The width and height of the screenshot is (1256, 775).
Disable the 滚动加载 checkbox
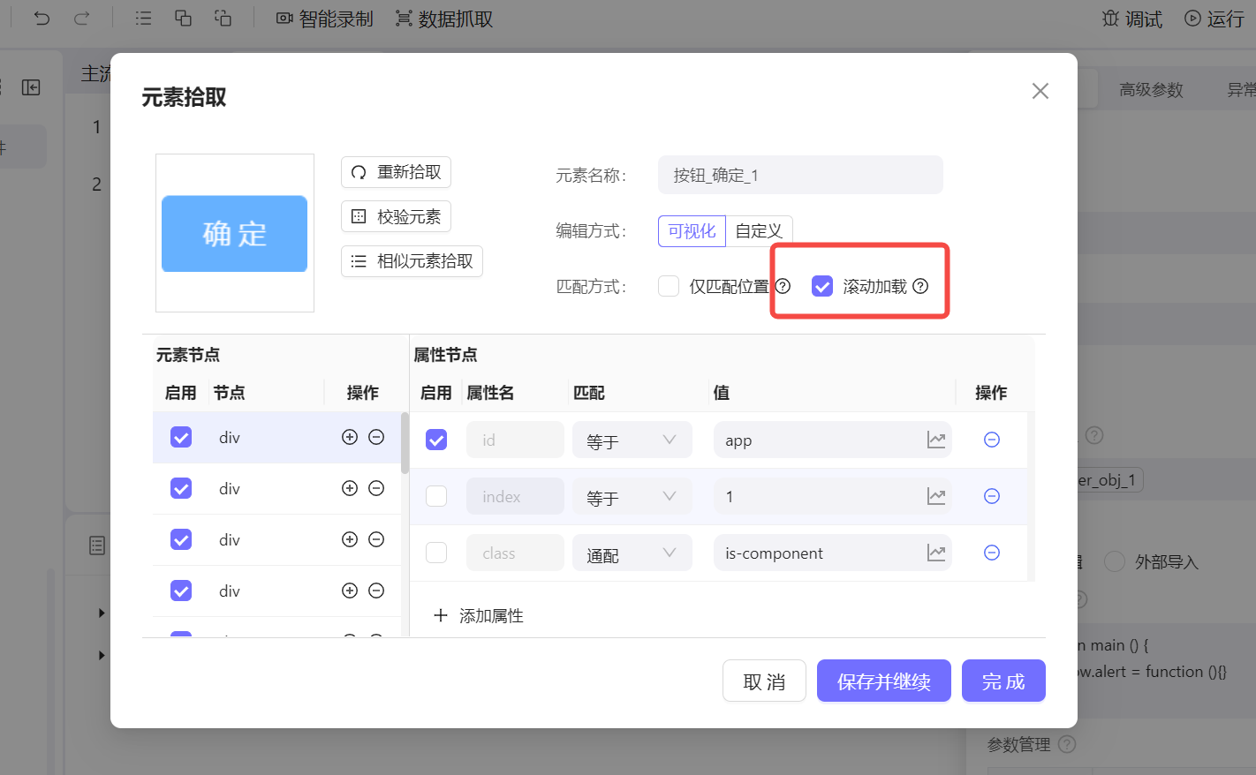click(822, 286)
